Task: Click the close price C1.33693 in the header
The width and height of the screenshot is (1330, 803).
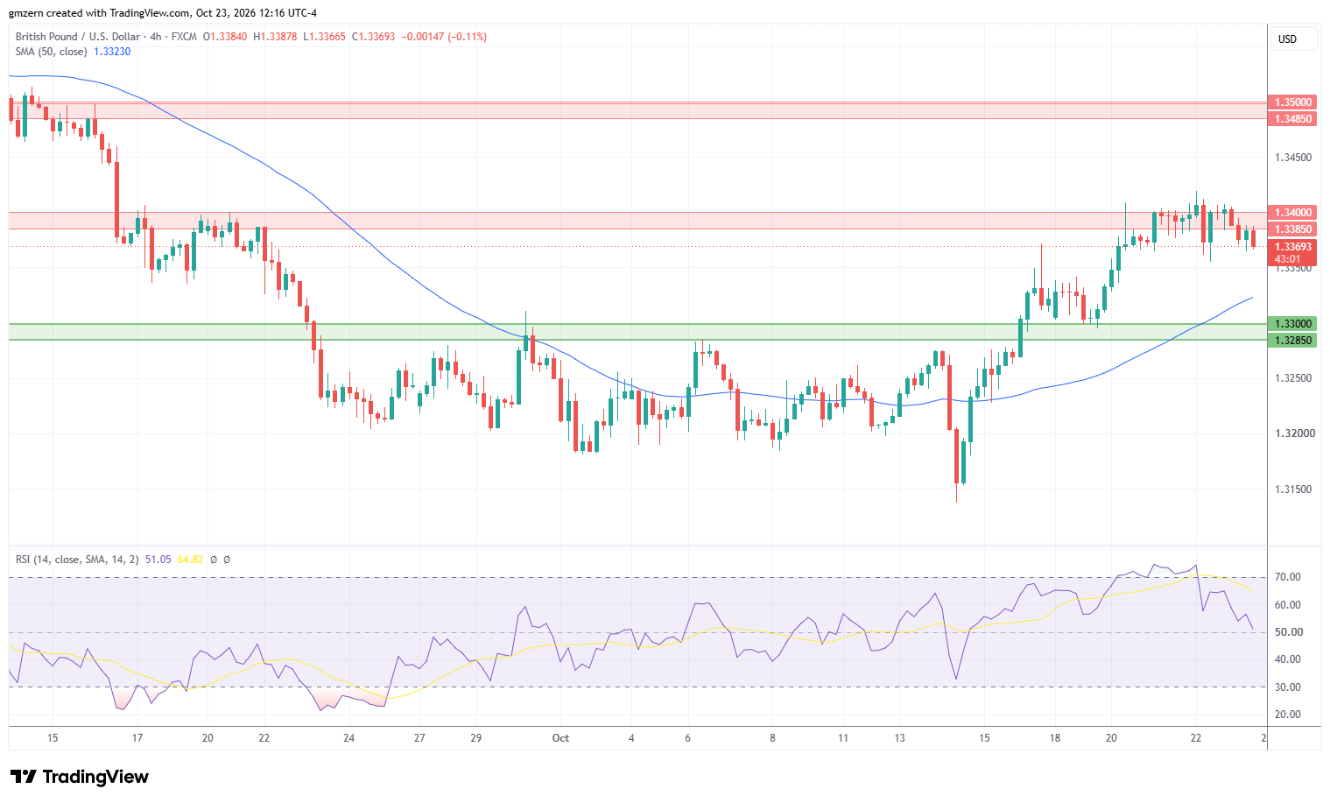Action: tap(374, 37)
